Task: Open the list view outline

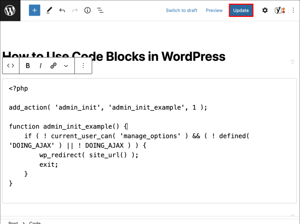Action: coord(100,10)
